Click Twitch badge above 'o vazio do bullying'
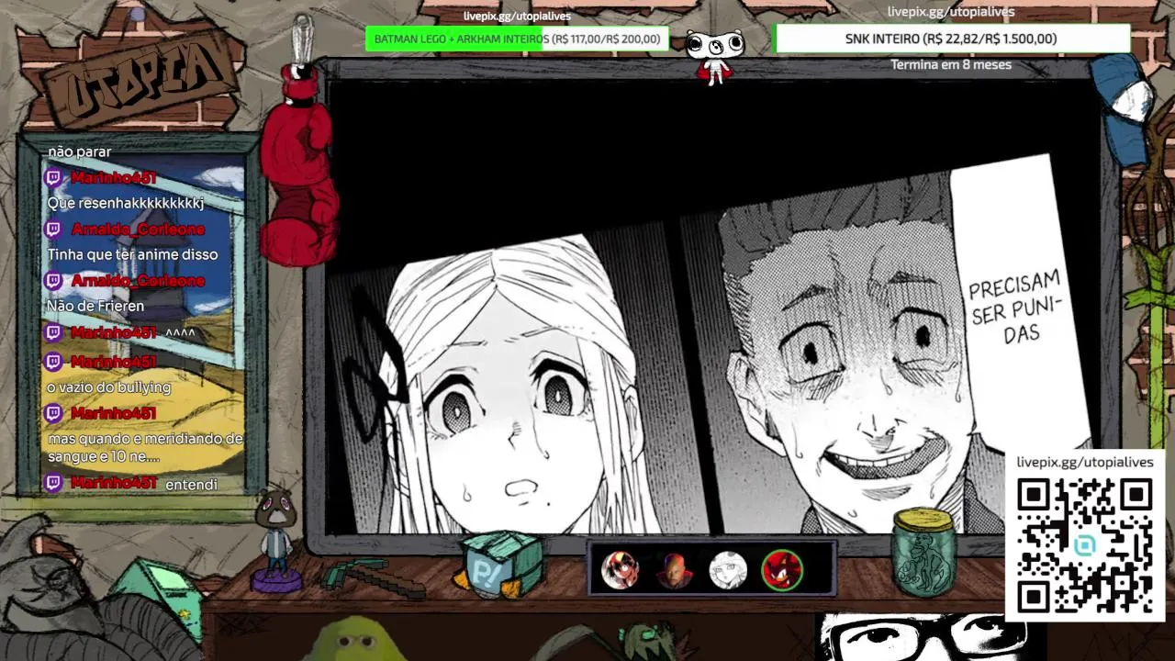The image size is (1175, 661). [54, 362]
